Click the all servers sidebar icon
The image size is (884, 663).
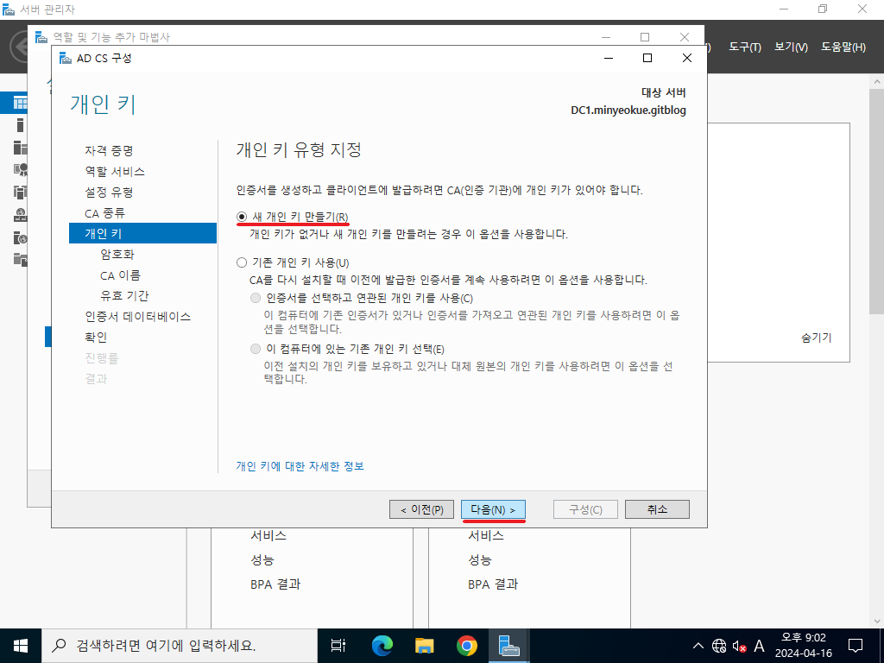click(x=21, y=147)
